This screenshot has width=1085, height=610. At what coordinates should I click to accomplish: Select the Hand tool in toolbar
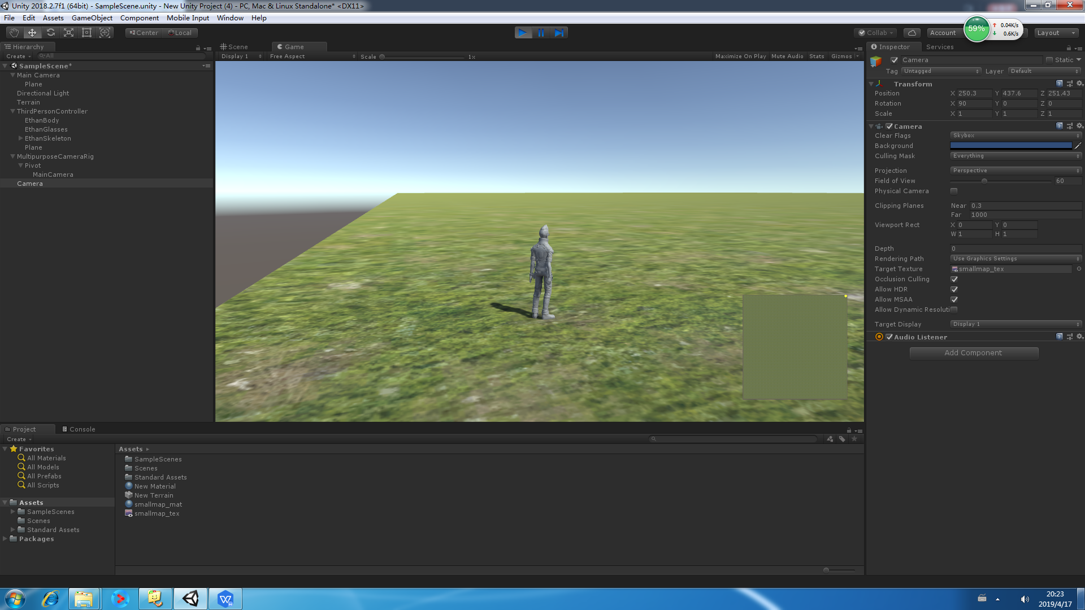point(14,33)
